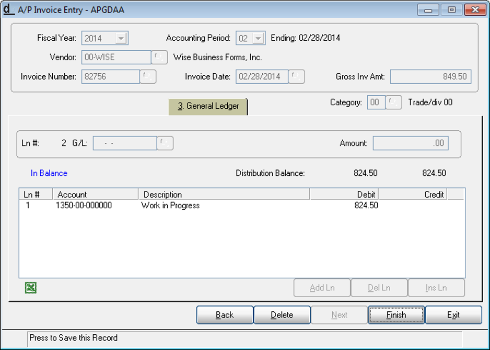This screenshot has height=350, width=490.
Task: Click the Trade/div 00 category description
Action: pyautogui.click(x=430, y=103)
